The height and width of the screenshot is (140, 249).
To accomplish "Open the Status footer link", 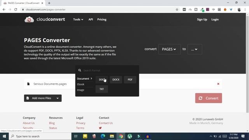I will pyautogui.click(x=53, y=128).
